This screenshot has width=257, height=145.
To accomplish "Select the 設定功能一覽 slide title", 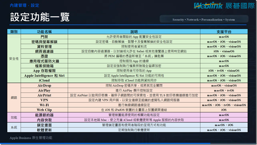I will click(x=40, y=17).
